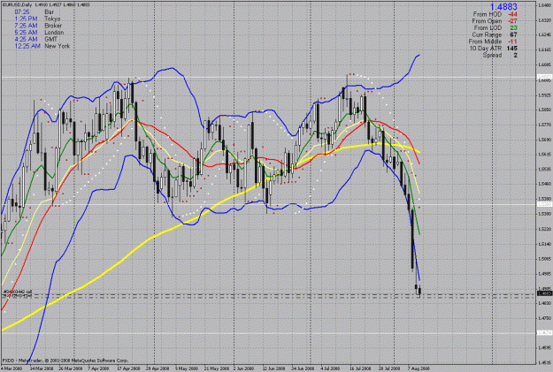Click the "16 Jul 2008" date on time axis
553x372 pixels.
pyautogui.click(x=360, y=368)
